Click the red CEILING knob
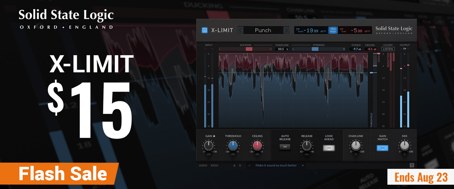Image resolution: width=454 pixels, height=189 pixels. tap(257, 145)
